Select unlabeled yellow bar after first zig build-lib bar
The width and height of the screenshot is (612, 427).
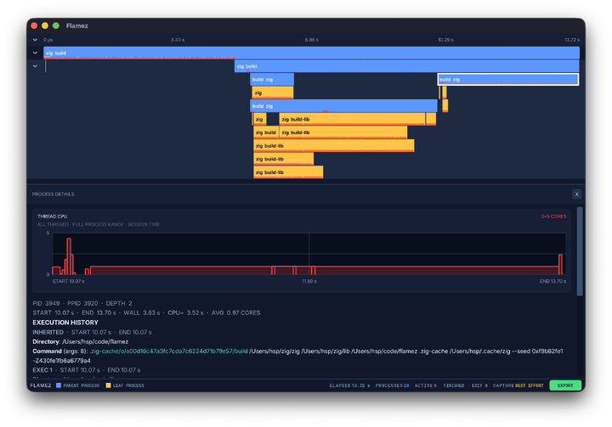coord(431,119)
